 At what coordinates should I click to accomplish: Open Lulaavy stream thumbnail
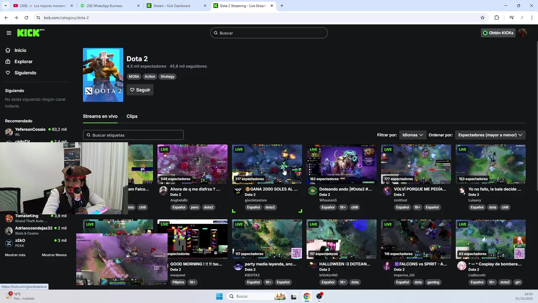point(491,164)
